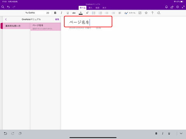Click the page date 2018年12月24日
The image size is (186, 139).
coord(80,28)
